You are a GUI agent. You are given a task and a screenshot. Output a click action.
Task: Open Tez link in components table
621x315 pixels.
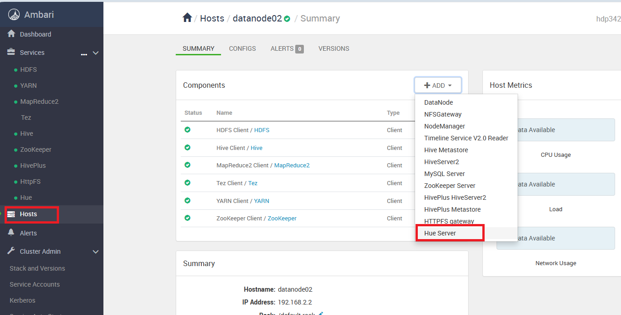point(253,183)
